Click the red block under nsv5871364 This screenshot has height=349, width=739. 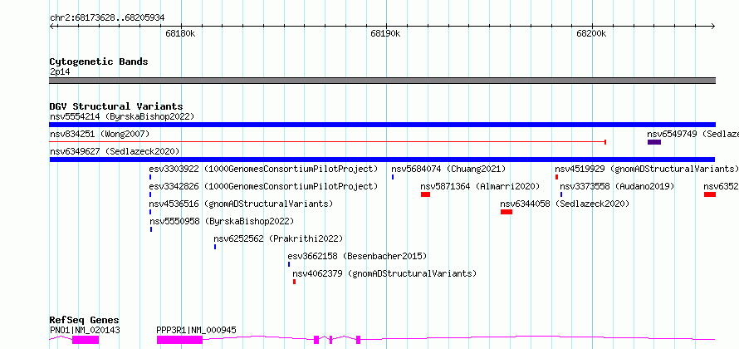426,194
